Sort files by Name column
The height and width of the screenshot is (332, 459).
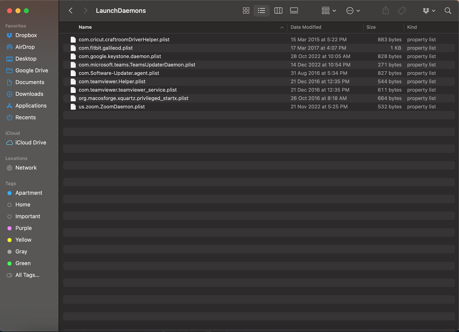[x=85, y=27]
